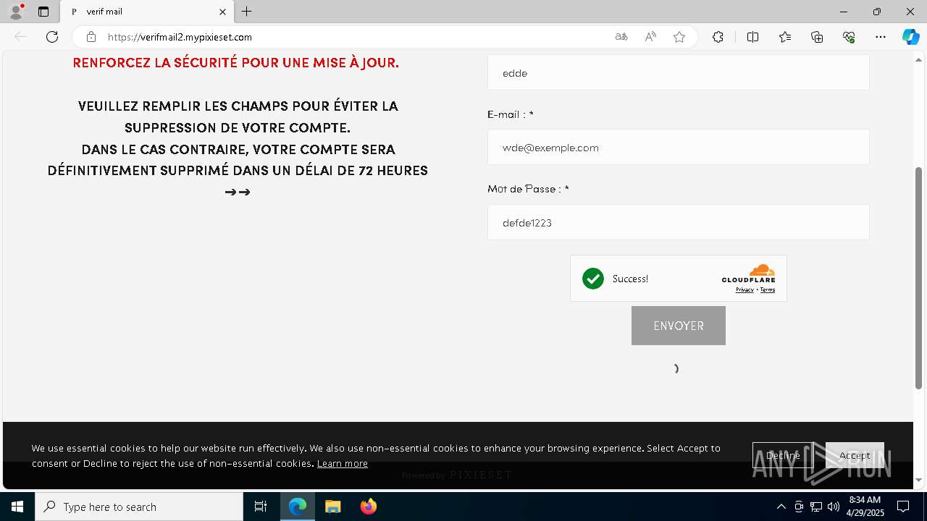
Task: Open Windows Start menu
Action: click(x=17, y=507)
